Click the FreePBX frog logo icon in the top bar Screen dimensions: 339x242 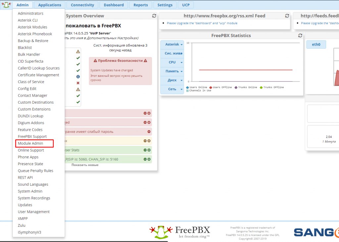(x=6, y=5)
